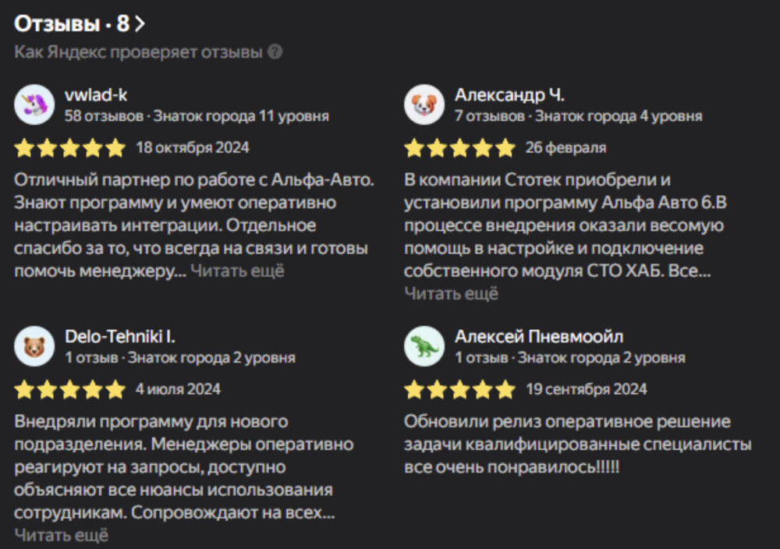Click the star rating in Алексей Пневмоойл's review
The width and height of the screenshot is (780, 549).
tap(459, 389)
